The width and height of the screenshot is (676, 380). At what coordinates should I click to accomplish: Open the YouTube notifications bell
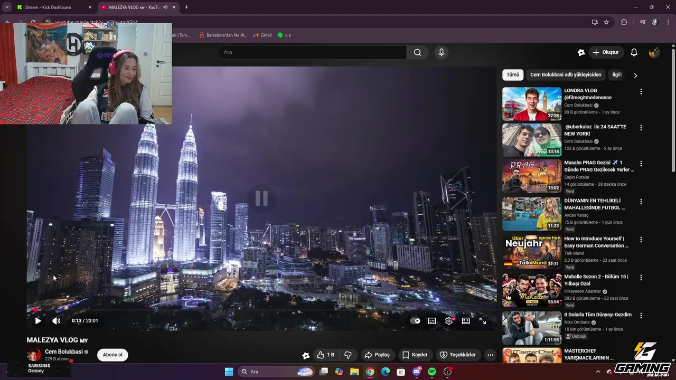click(x=634, y=52)
